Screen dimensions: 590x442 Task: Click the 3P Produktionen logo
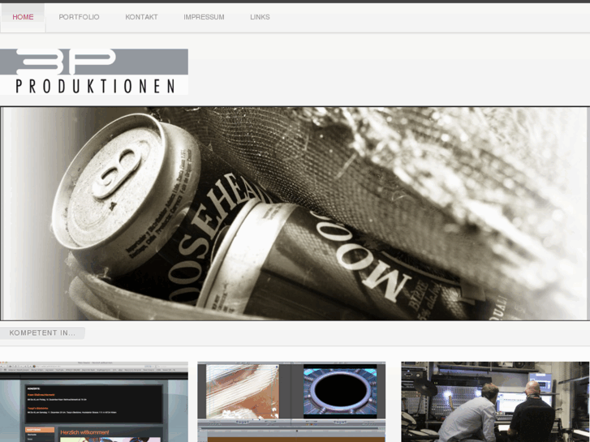point(94,71)
